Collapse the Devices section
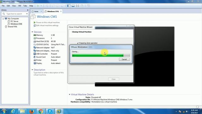The image size is (202, 114). coord(32,32)
